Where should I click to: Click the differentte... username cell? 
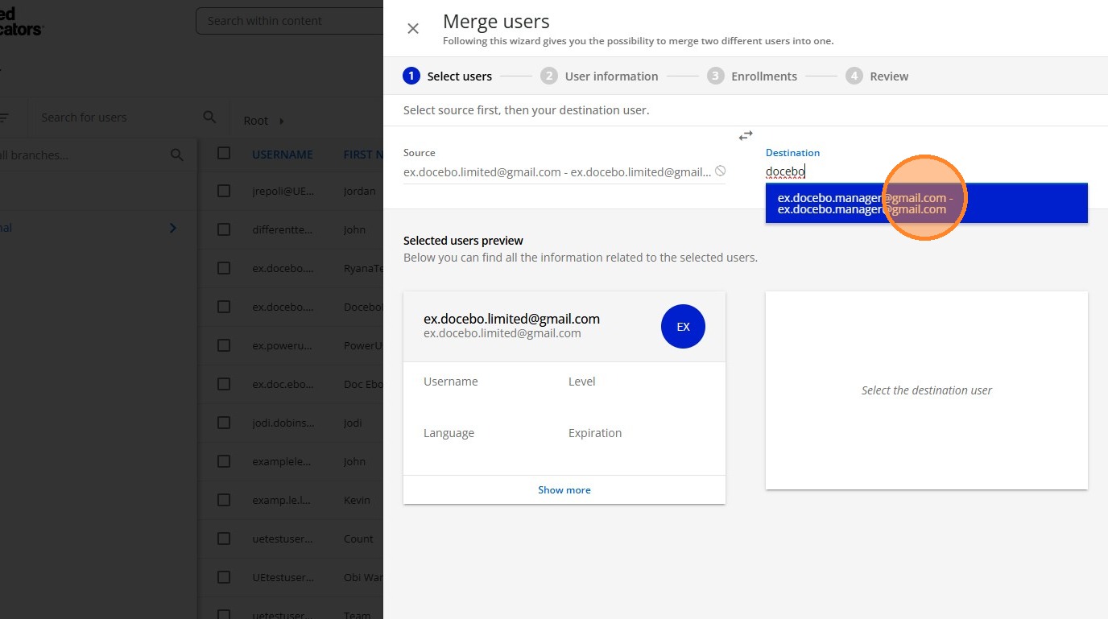pyautogui.click(x=282, y=230)
